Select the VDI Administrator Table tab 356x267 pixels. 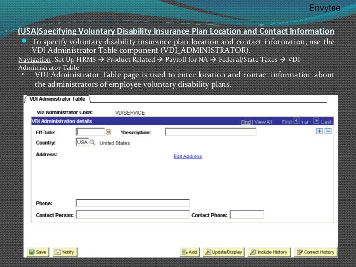click(x=57, y=99)
